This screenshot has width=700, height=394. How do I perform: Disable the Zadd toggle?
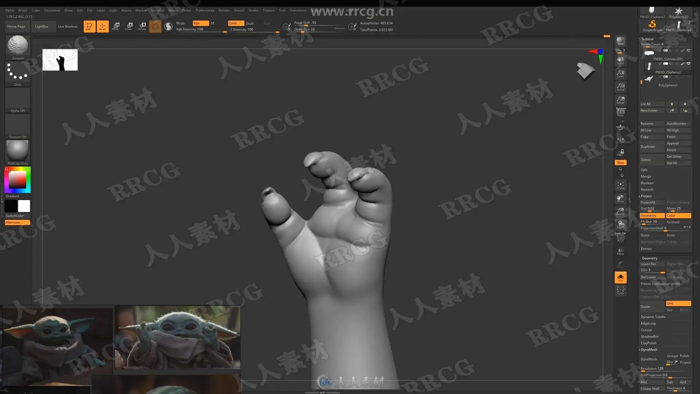pos(236,23)
